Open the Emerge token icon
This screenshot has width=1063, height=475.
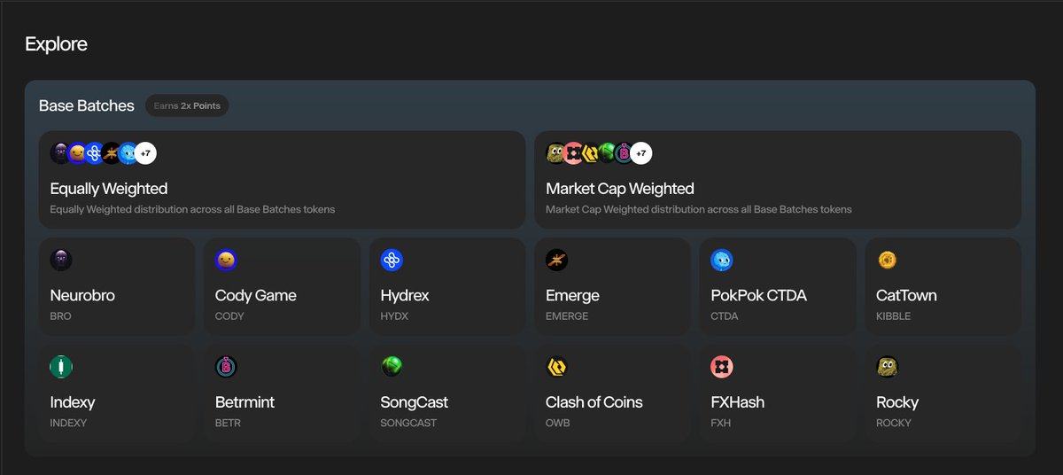(557, 260)
